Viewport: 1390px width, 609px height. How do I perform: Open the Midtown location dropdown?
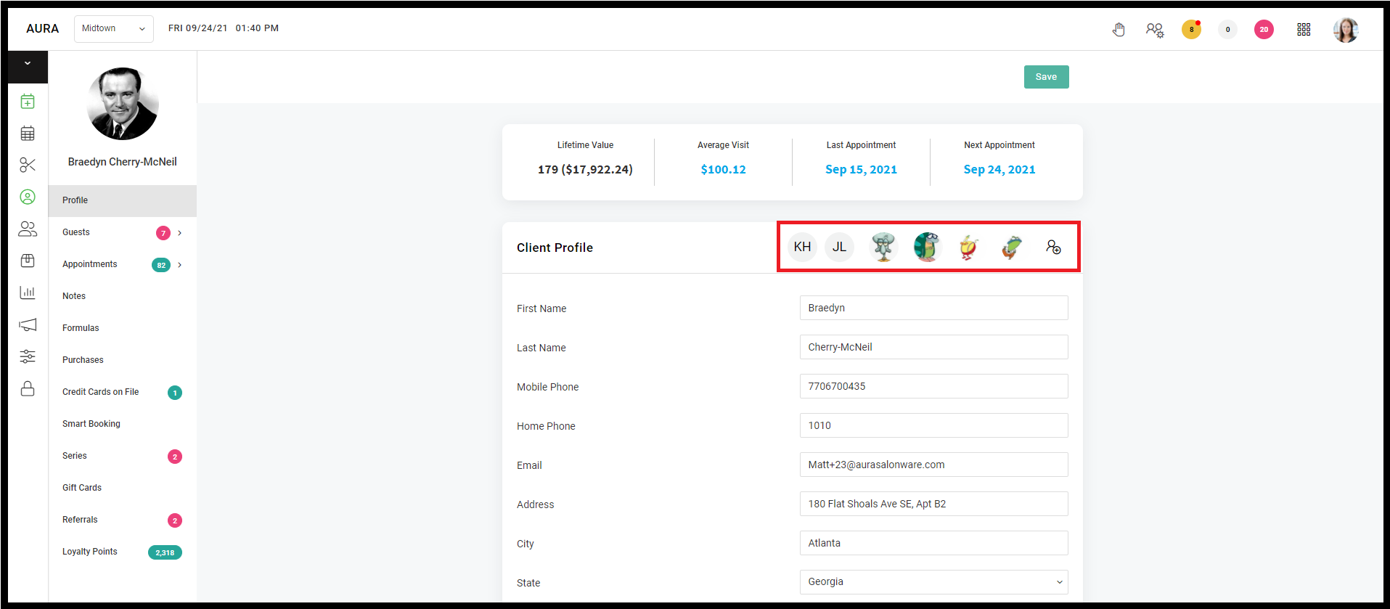click(114, 29)
